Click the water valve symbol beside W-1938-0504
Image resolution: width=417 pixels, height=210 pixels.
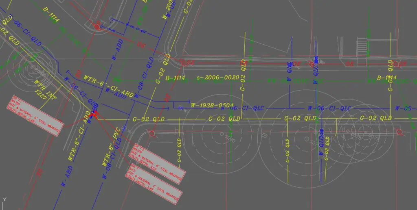180,108
